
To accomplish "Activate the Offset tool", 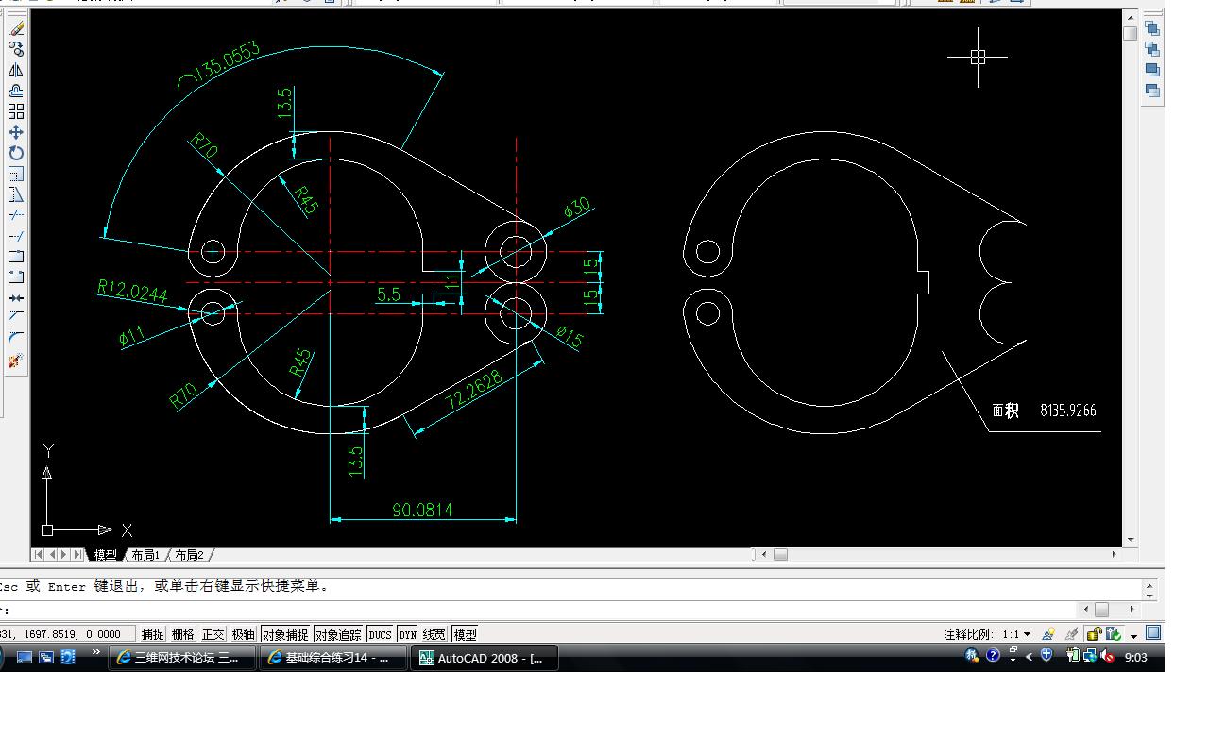I will 16,92.
